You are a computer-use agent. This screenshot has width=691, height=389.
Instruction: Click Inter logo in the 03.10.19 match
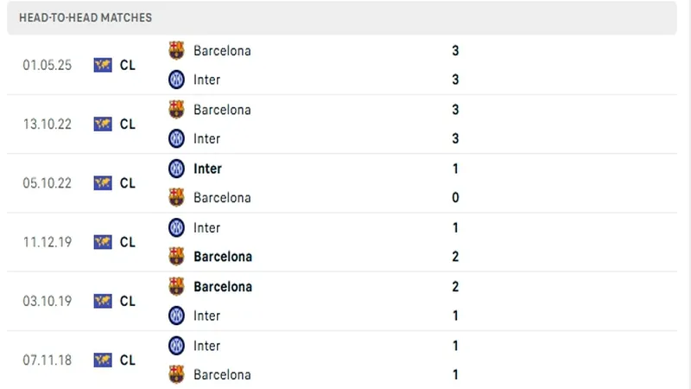tap(176, 316)
